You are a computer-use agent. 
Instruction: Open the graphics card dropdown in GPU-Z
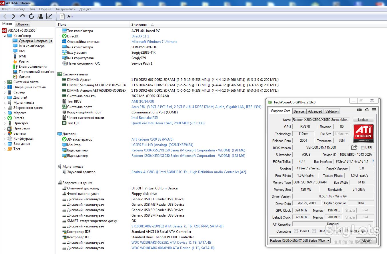(x=300, y=241)
